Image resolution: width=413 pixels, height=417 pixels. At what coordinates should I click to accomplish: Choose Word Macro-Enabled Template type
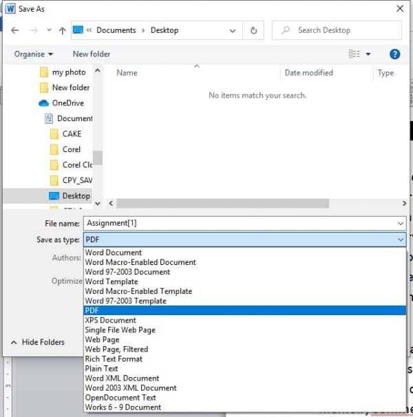tap(245, 291)
